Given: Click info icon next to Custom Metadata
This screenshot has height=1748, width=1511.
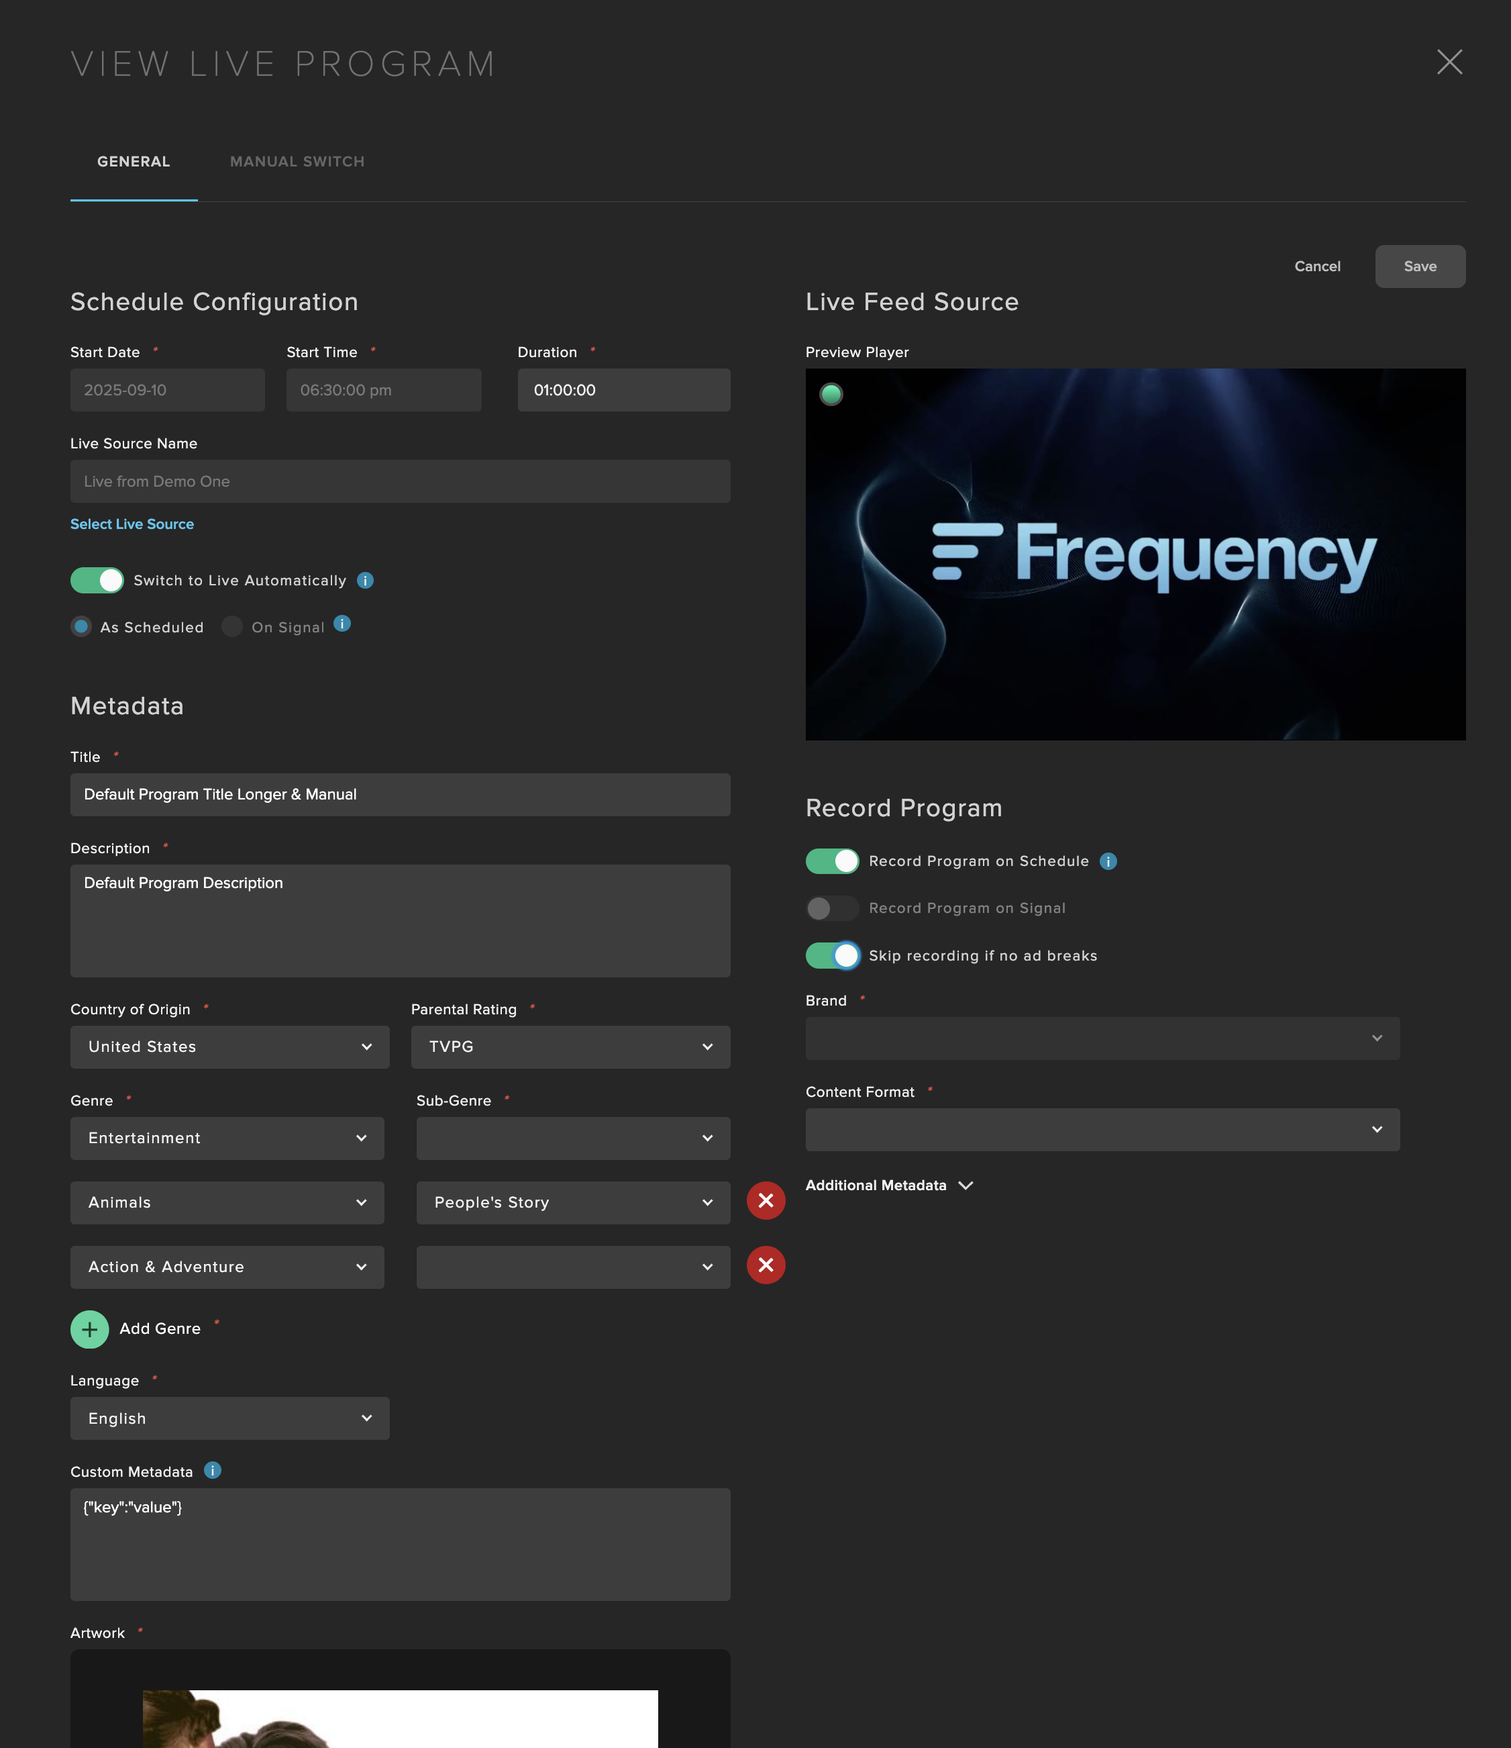Looking at the screenshot, I should [x=213, y=1471].
